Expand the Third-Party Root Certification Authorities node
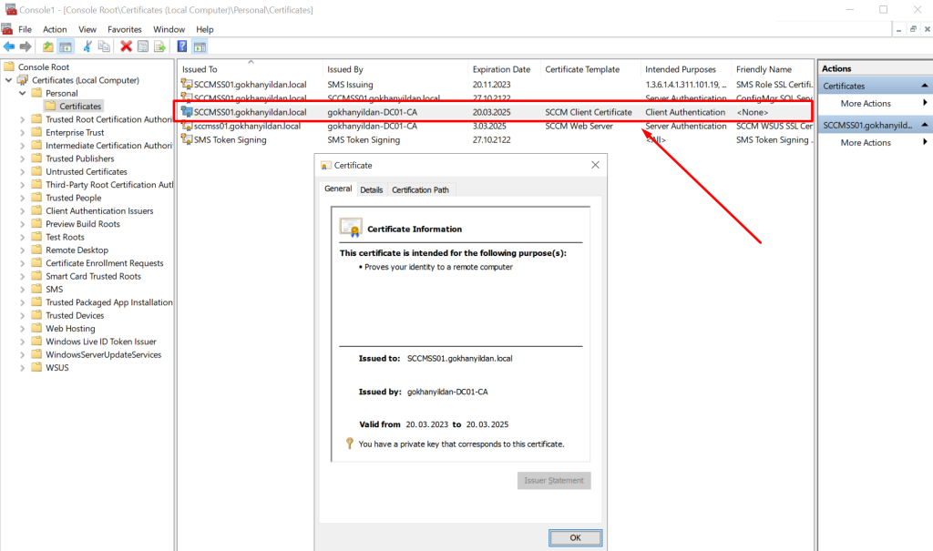Screen dimensions: 933x551 (x=23, y=185)
